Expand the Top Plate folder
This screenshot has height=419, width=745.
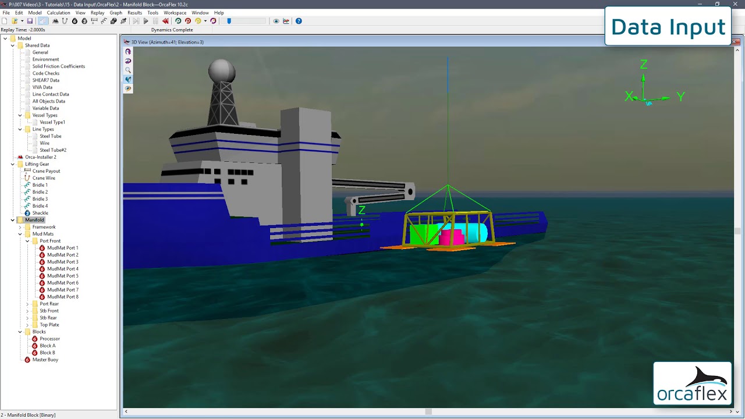click(27, 325)
